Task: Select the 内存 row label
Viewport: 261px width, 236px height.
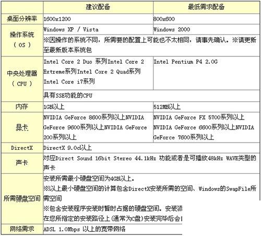Action: (22, 107)
